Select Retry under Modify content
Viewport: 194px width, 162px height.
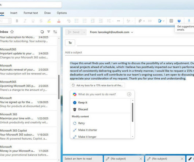[100, 123]
